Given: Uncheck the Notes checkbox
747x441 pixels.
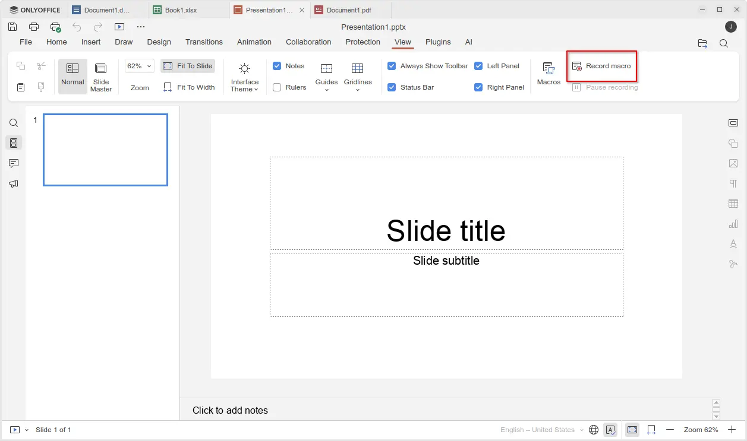Looking at the screenshot, I should tap(277, 66).
